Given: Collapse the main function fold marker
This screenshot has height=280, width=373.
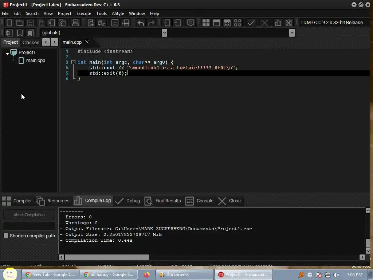Looking at the screenshot, I should pyautogui.click(x=73, y=62).
